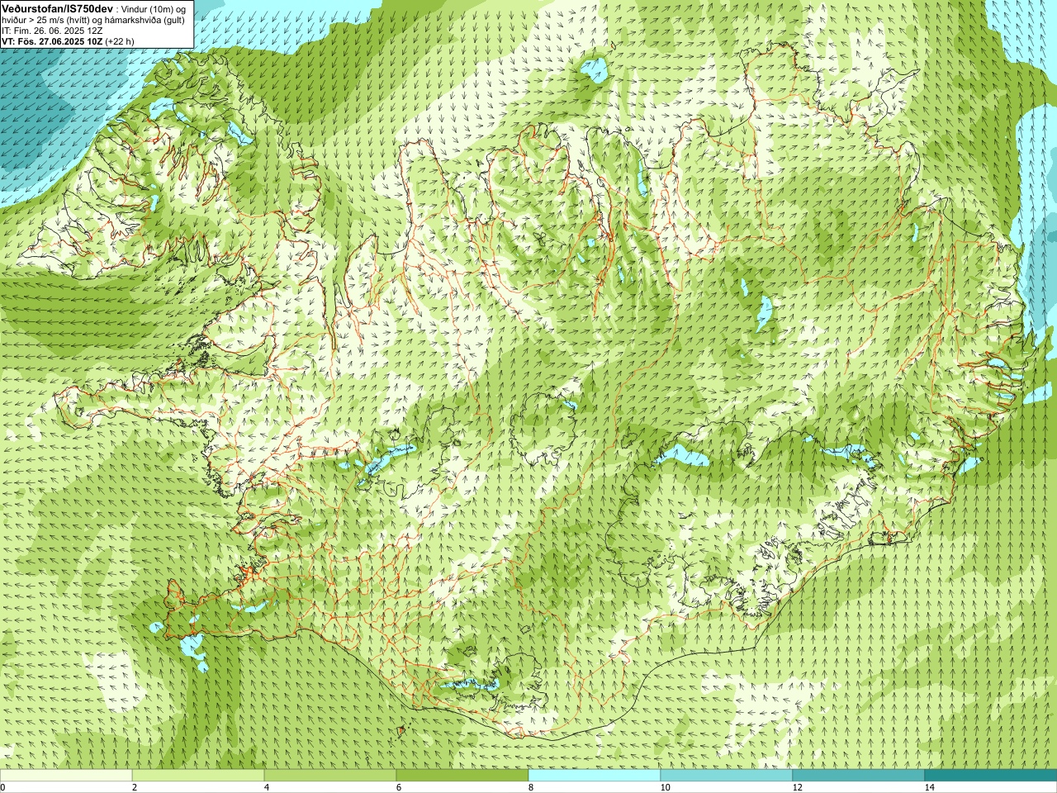Click the legend scale label '2'
The height and width of the screenshot is (793, 1057).
[135, 787]
